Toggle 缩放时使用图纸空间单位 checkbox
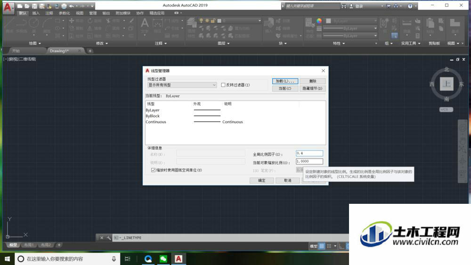Image resolution: width=471 pixels, height=265 pixels. tap(153, 170)
